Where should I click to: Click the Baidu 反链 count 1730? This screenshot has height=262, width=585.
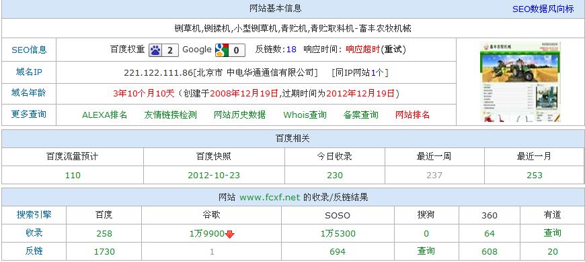104,251
